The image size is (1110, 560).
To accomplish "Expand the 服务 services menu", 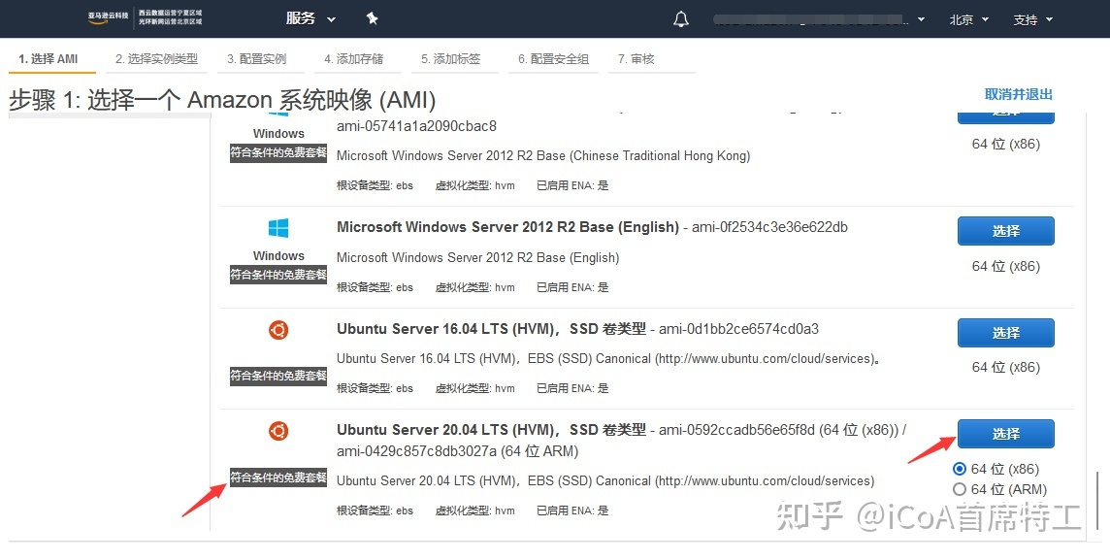I will click(x=310, y=19).
